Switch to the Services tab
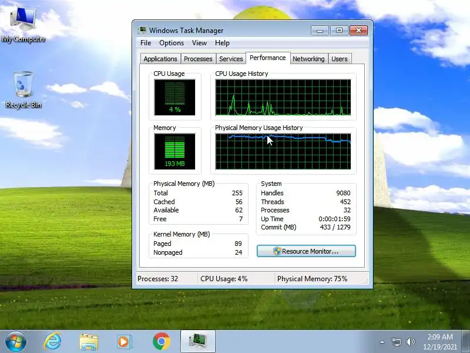 (231, 59)
